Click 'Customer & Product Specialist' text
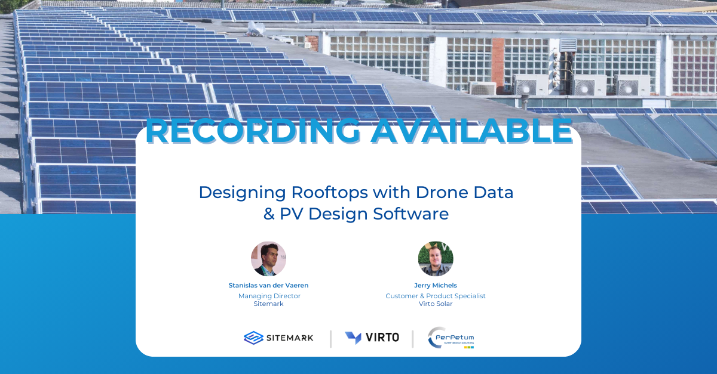717x374 pixels. [x=436, y=296]
